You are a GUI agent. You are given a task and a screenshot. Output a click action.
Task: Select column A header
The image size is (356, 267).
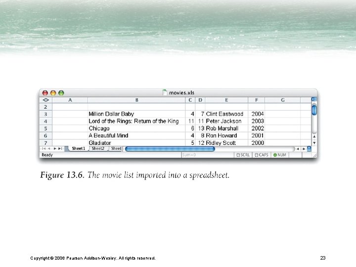click(70, 100)
